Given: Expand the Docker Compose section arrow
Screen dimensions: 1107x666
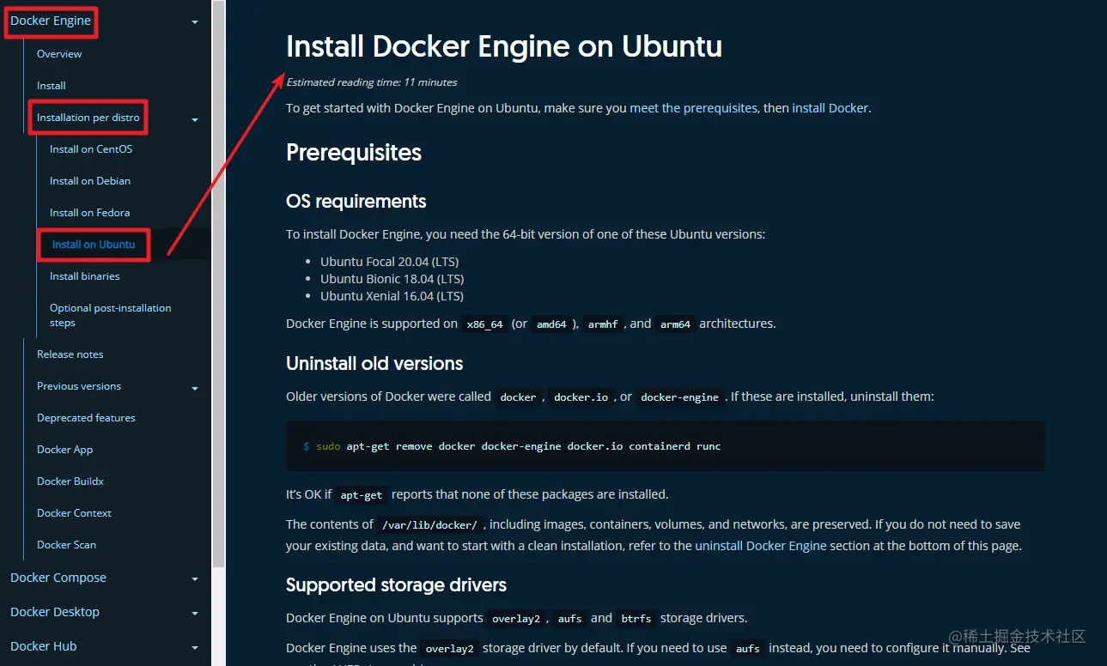Looking at the screenshot, I should (195, 580).
